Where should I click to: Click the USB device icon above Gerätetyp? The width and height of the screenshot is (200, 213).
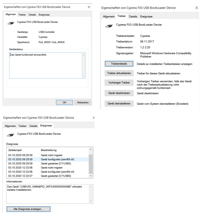point(11,23)
